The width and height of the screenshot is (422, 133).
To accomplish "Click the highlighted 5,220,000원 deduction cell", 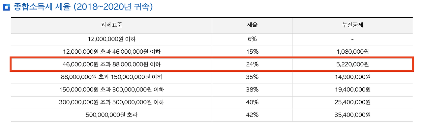I will 352,65.
